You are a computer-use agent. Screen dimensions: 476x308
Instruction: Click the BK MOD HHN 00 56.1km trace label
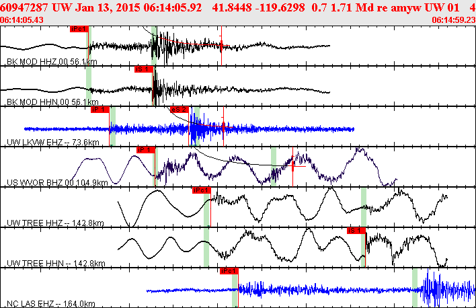(x=52, y=102)
